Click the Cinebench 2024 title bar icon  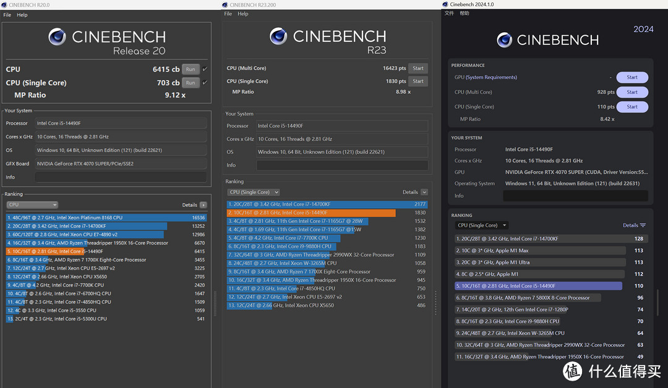[445, 4]
